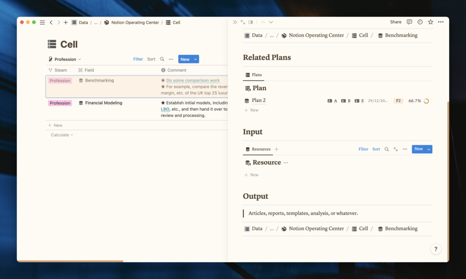
Task: Open the sidebar hamburger menu
Action: click(42, 22)
